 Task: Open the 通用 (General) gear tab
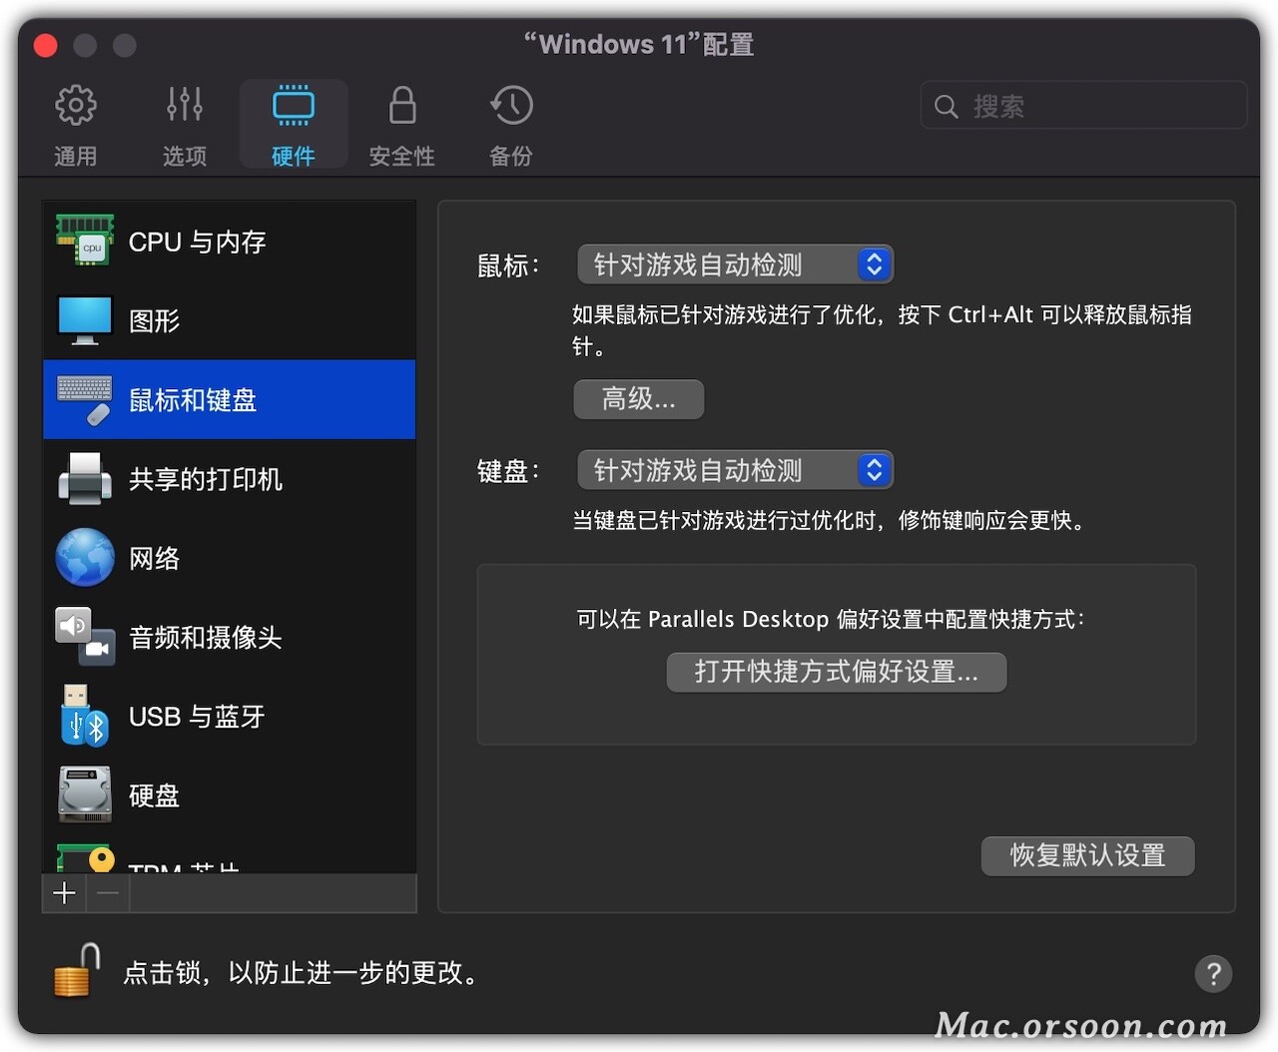point(76,124)
